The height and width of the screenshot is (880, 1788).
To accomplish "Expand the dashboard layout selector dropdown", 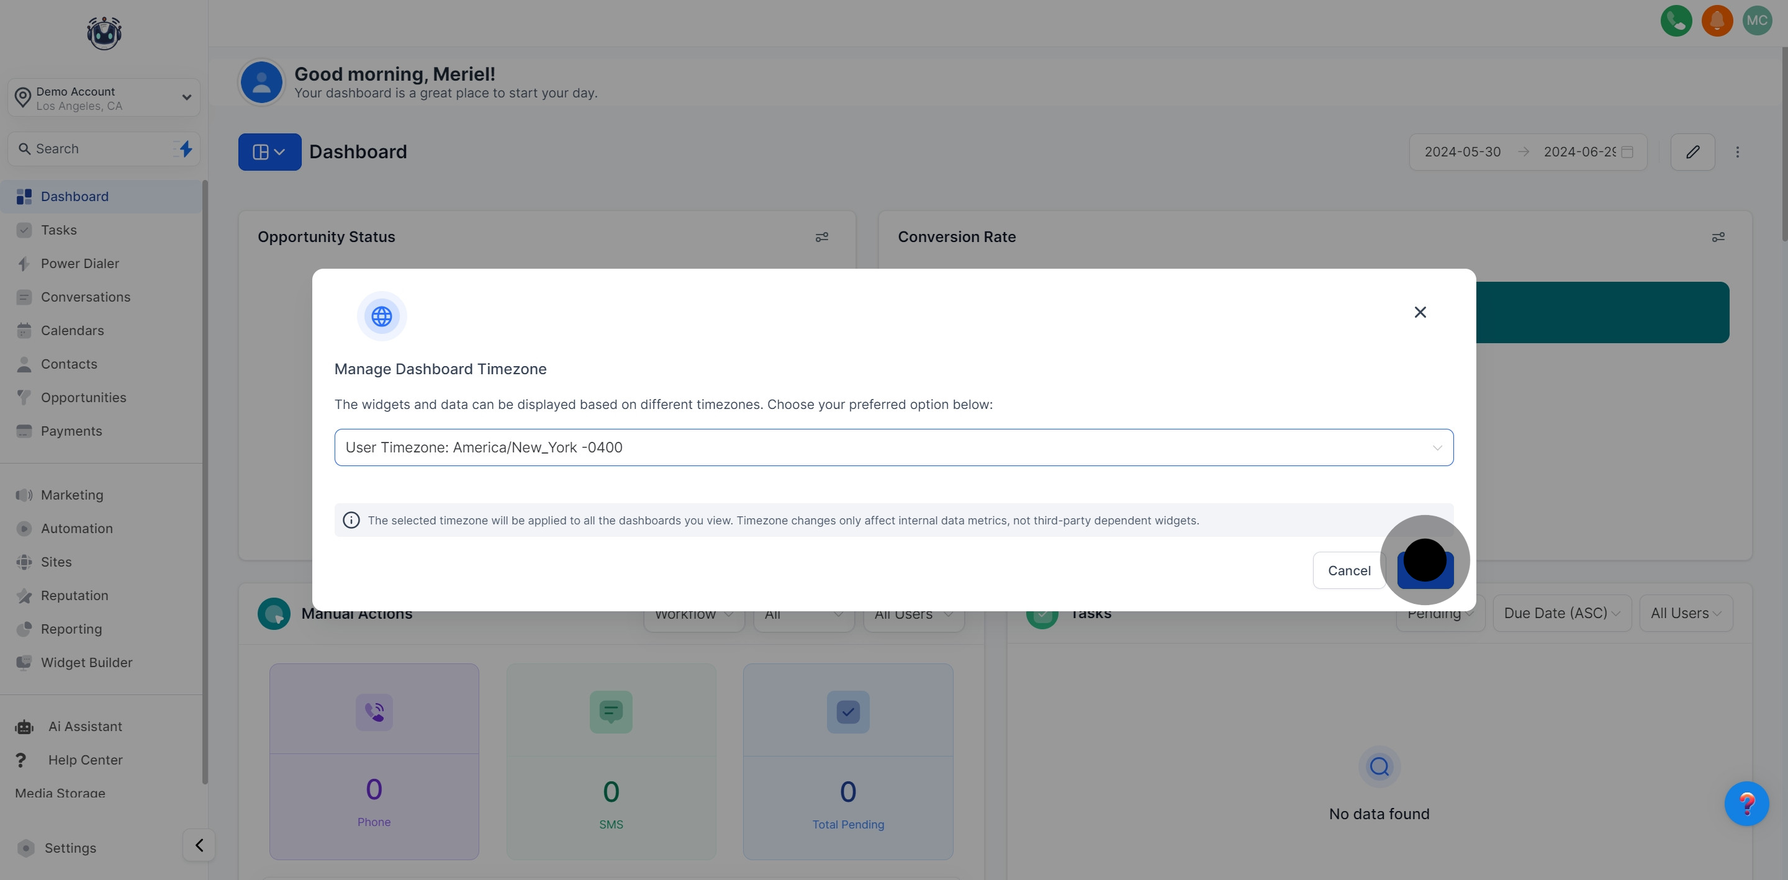I will coord(269,152).
